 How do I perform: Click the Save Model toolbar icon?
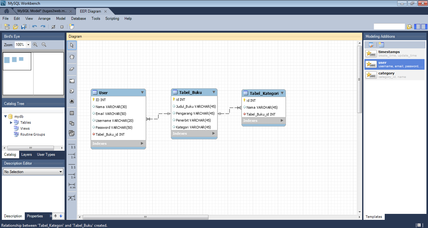[24, 26]
